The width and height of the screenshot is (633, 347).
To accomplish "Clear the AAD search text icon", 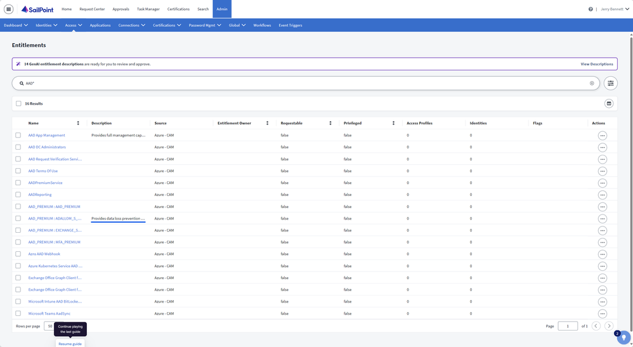I will point(592,83).
